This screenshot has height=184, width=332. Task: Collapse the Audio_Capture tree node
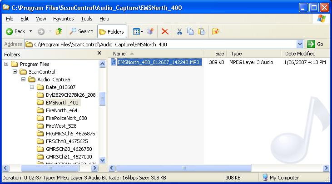click(23, 80)
